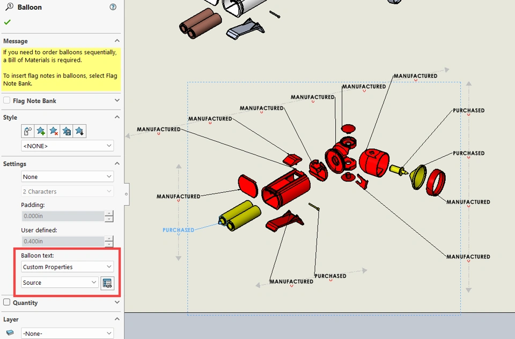
Task: Click the brown batteries in upper view
Action: pyautogui.click(x=200, y=23)
